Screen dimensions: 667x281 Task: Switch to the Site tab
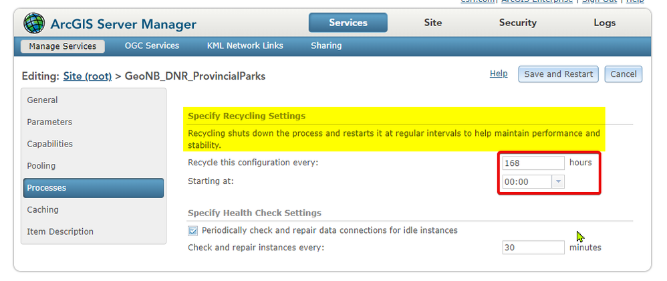[432, 23]
